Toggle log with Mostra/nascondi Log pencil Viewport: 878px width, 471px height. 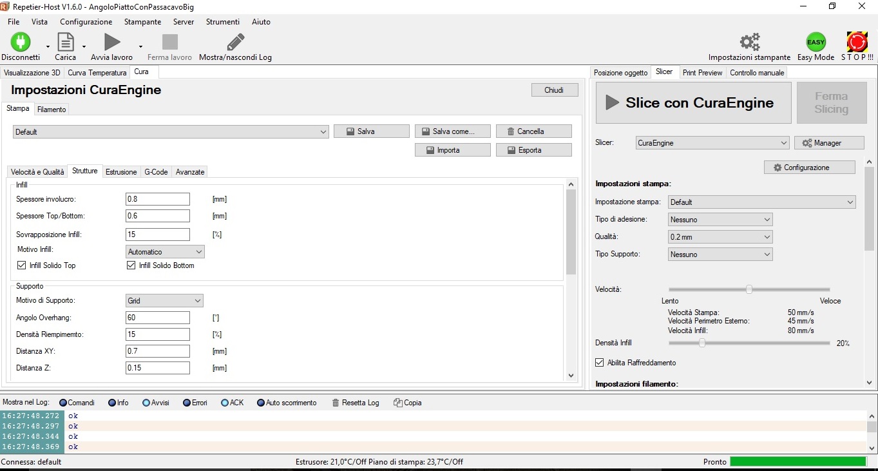point(235,42)
